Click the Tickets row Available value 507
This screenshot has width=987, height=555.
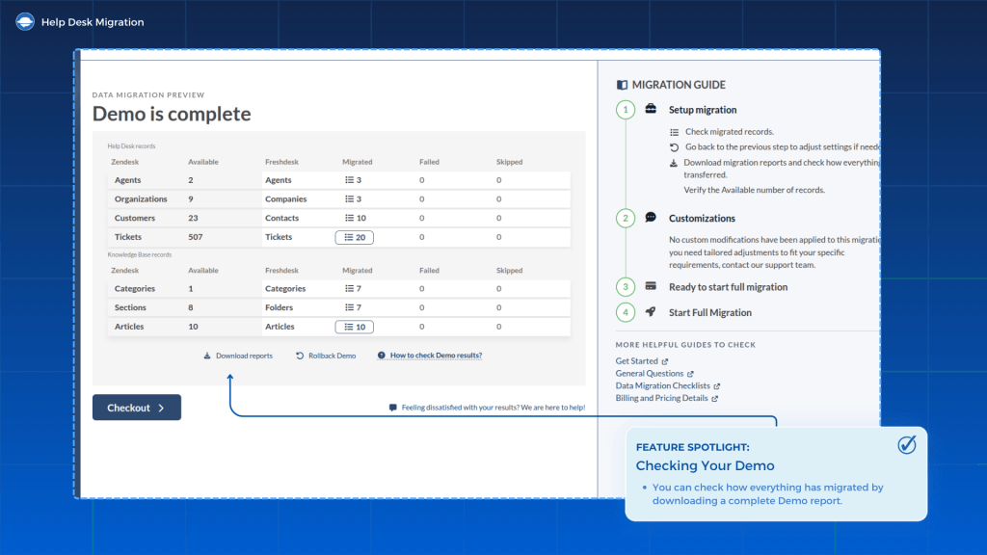(195, 237)
